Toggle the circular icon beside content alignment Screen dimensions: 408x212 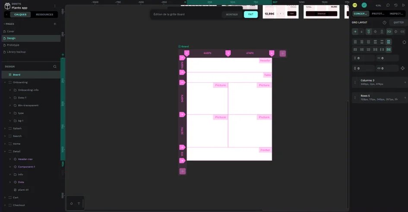(x=404, y=42)
